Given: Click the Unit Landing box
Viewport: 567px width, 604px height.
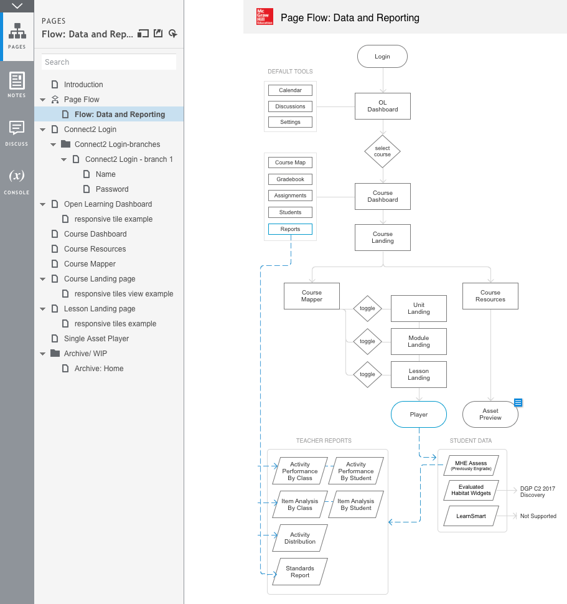Looking at the screenshot, I should (x=419, y=308).
